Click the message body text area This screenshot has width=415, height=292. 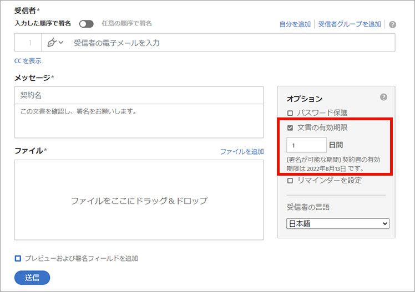tap(139, 121)
